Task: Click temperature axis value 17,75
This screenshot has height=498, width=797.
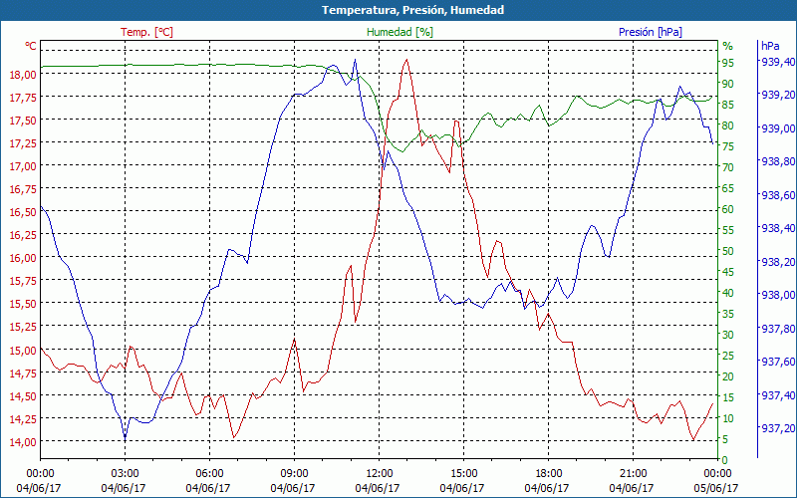Action: (23, 97)
